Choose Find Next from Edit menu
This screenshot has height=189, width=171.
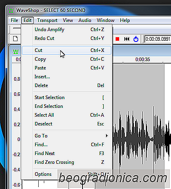pos(67,153)
